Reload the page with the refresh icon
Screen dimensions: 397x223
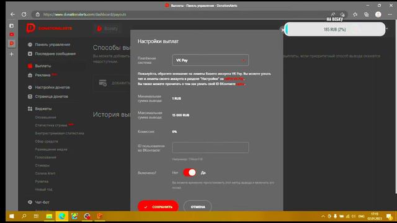[x=24, y=14]
